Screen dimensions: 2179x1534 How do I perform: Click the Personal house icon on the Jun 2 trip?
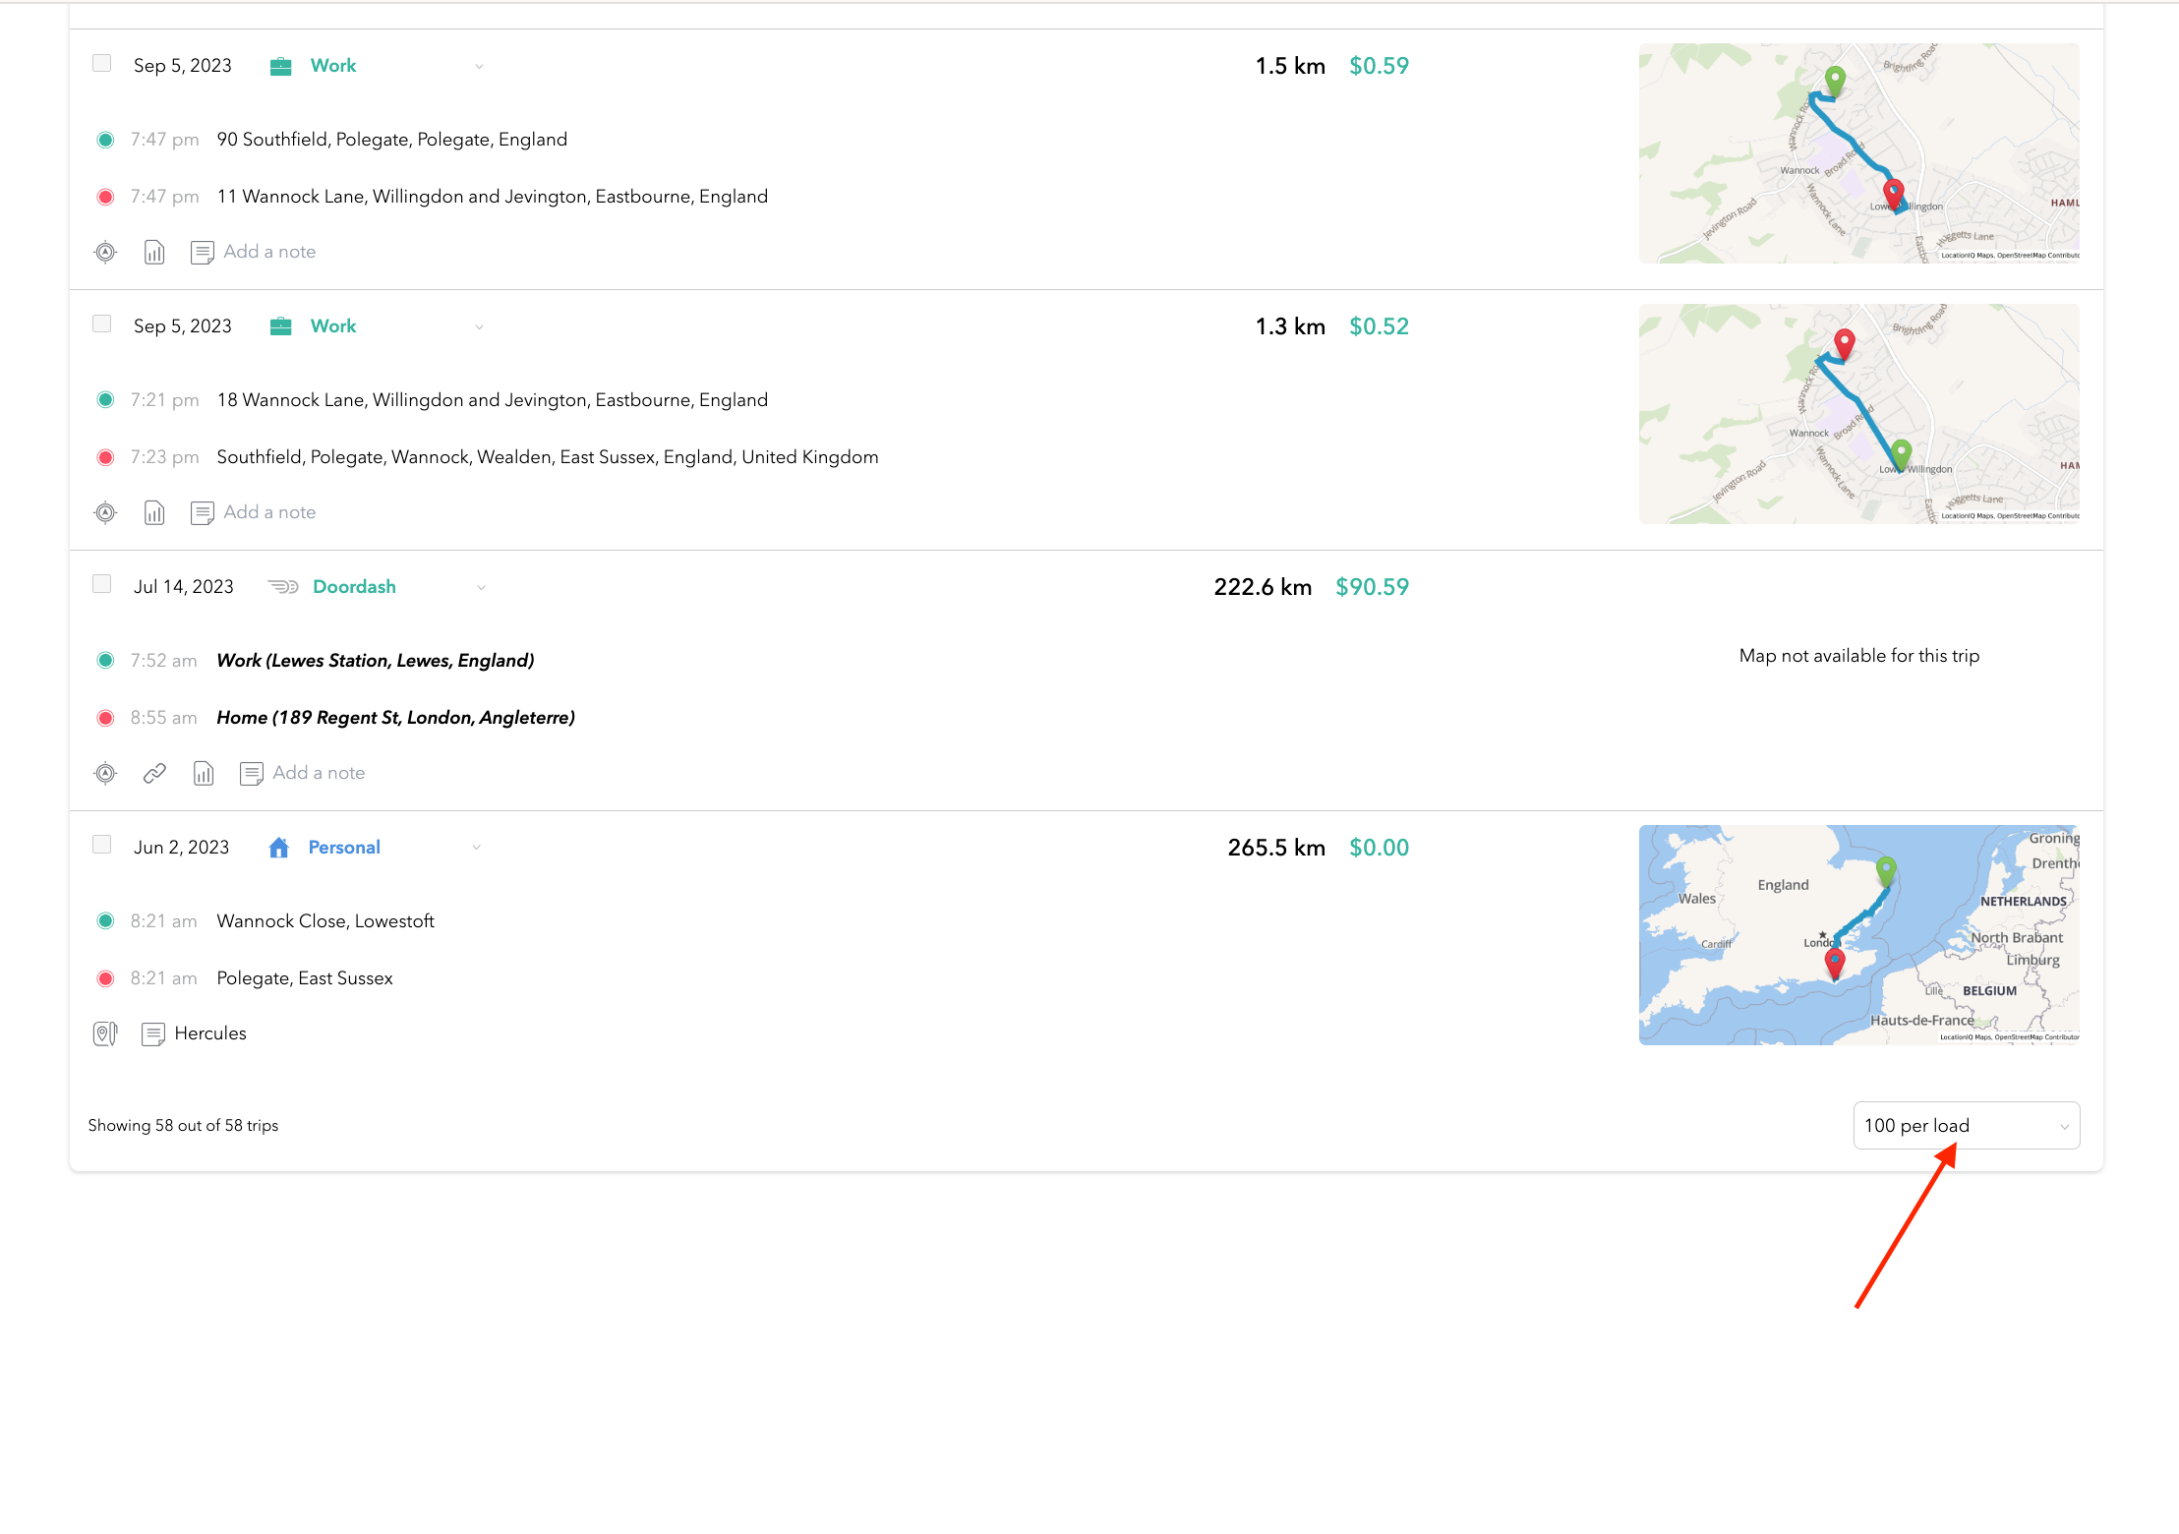click(x=278, y=847)
